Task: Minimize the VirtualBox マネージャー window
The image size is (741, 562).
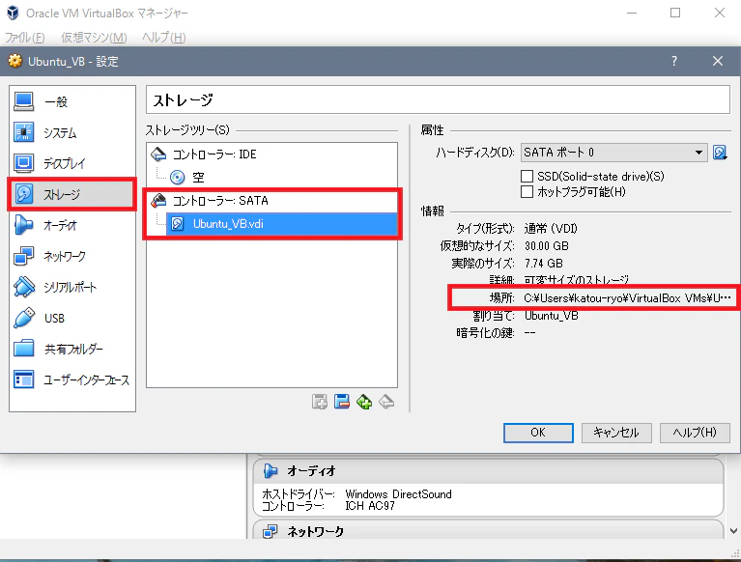Action: [632, 13]
